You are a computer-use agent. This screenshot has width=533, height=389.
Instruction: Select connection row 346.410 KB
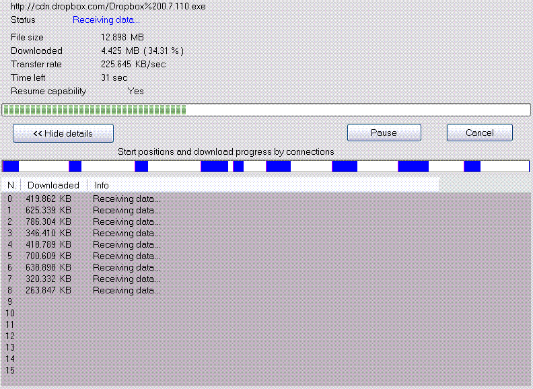(x=266, y=234)
